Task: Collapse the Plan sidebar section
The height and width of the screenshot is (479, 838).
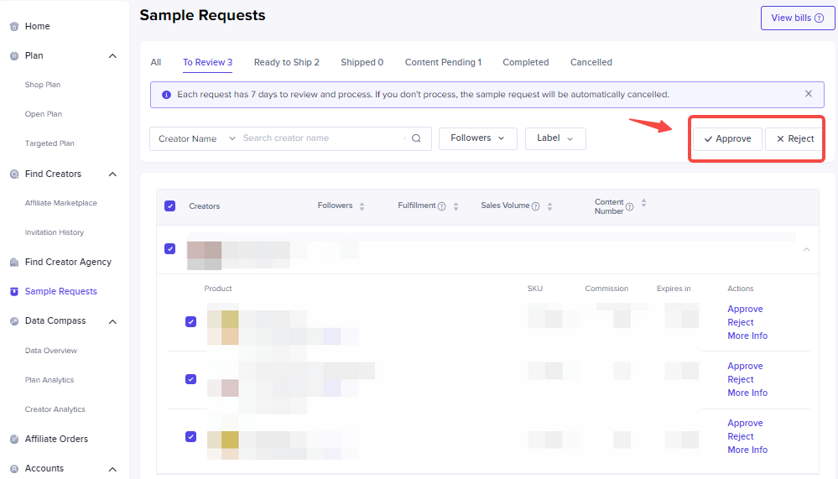Action: point(112,56)
